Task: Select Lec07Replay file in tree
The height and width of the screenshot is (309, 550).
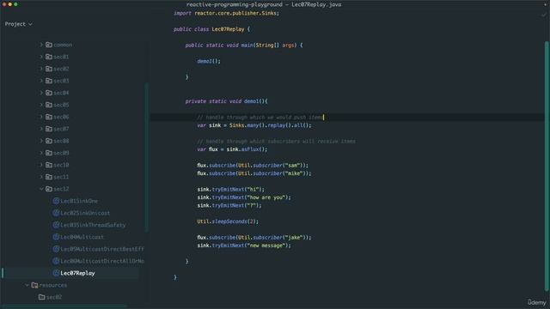Action: tap(77, 273)
